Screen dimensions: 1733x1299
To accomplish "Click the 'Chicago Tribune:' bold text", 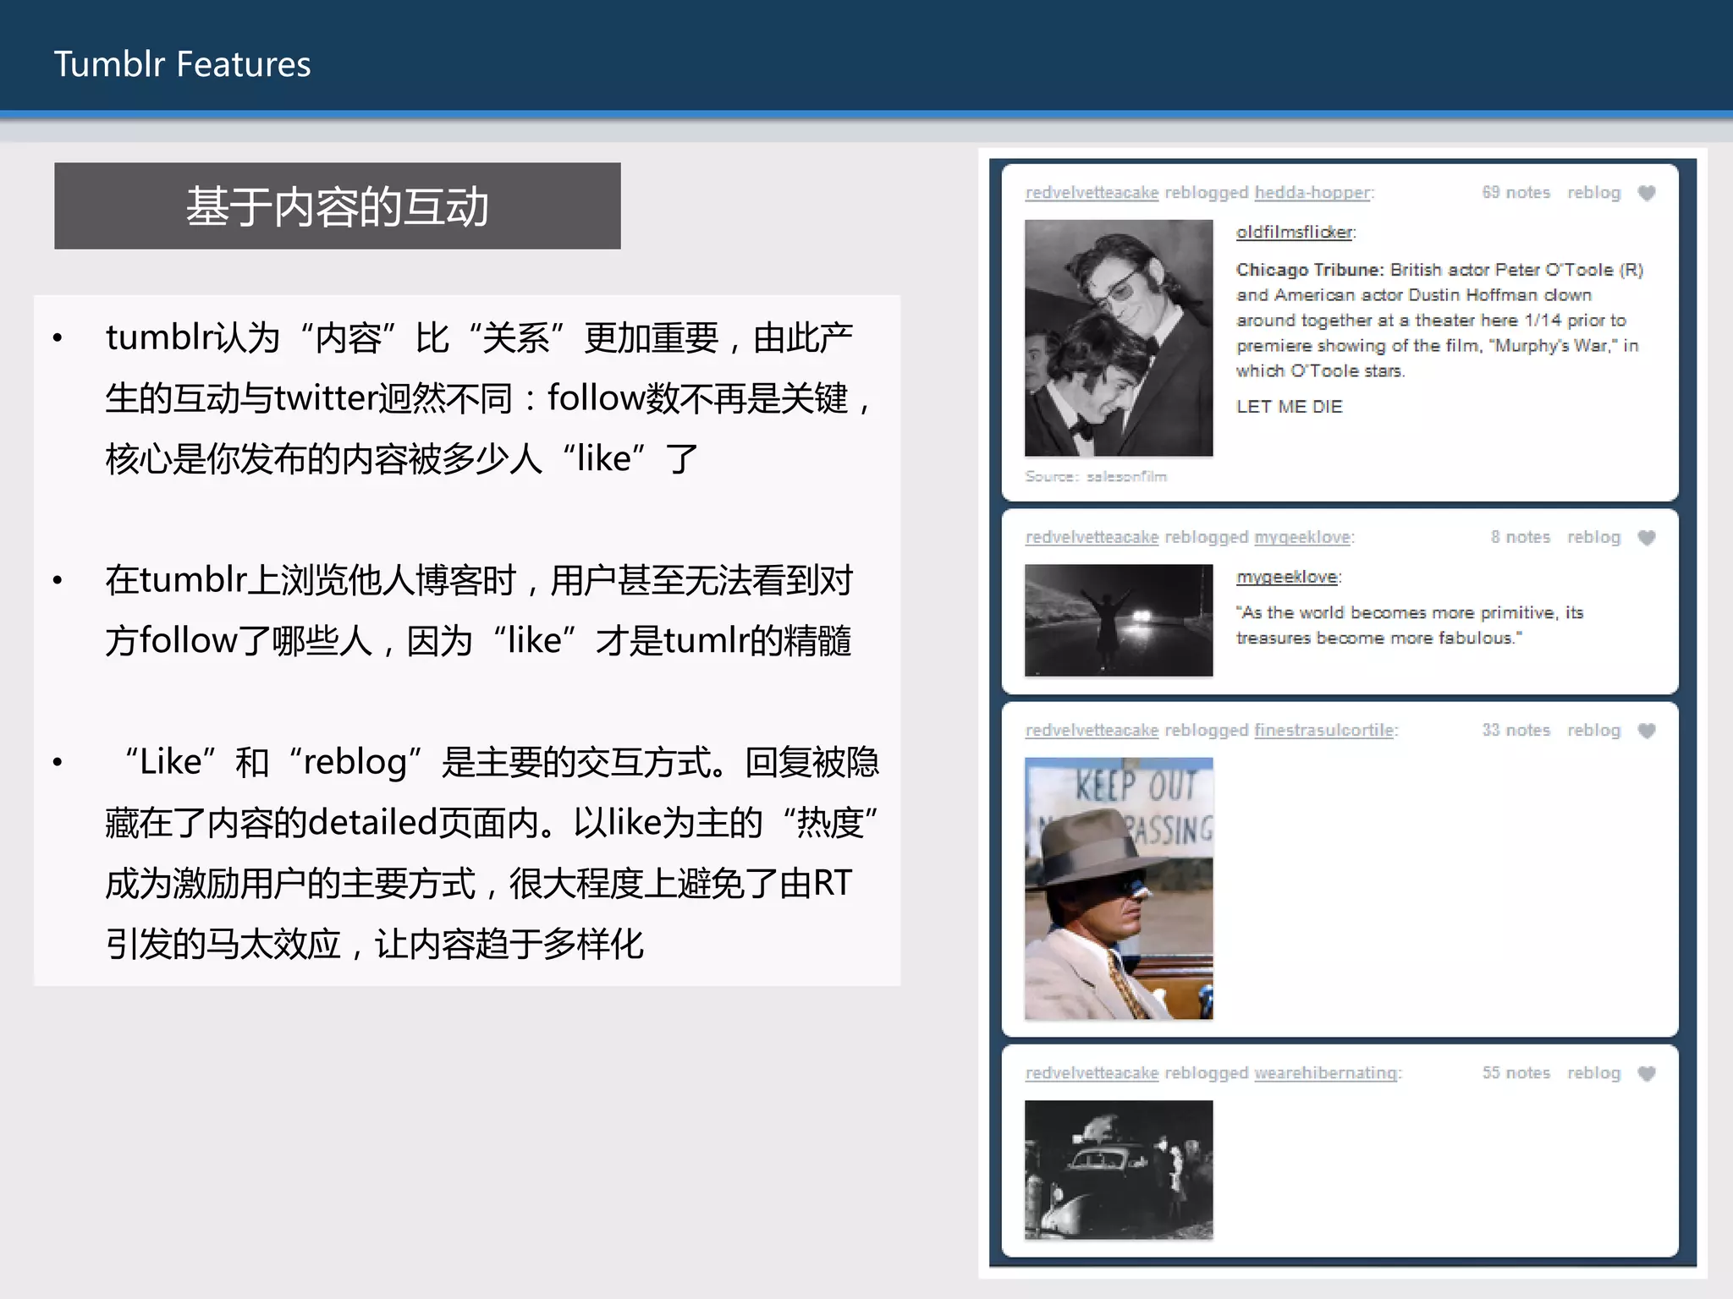I will (1309, 270).
